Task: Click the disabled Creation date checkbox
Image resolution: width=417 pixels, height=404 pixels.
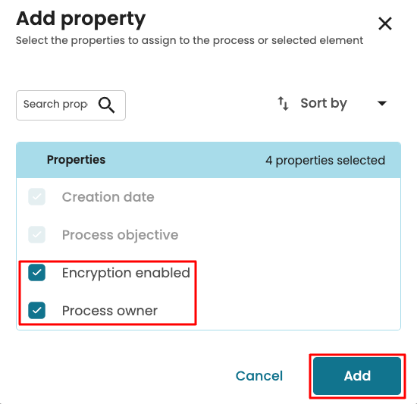Action: click(x=36, y=197)
